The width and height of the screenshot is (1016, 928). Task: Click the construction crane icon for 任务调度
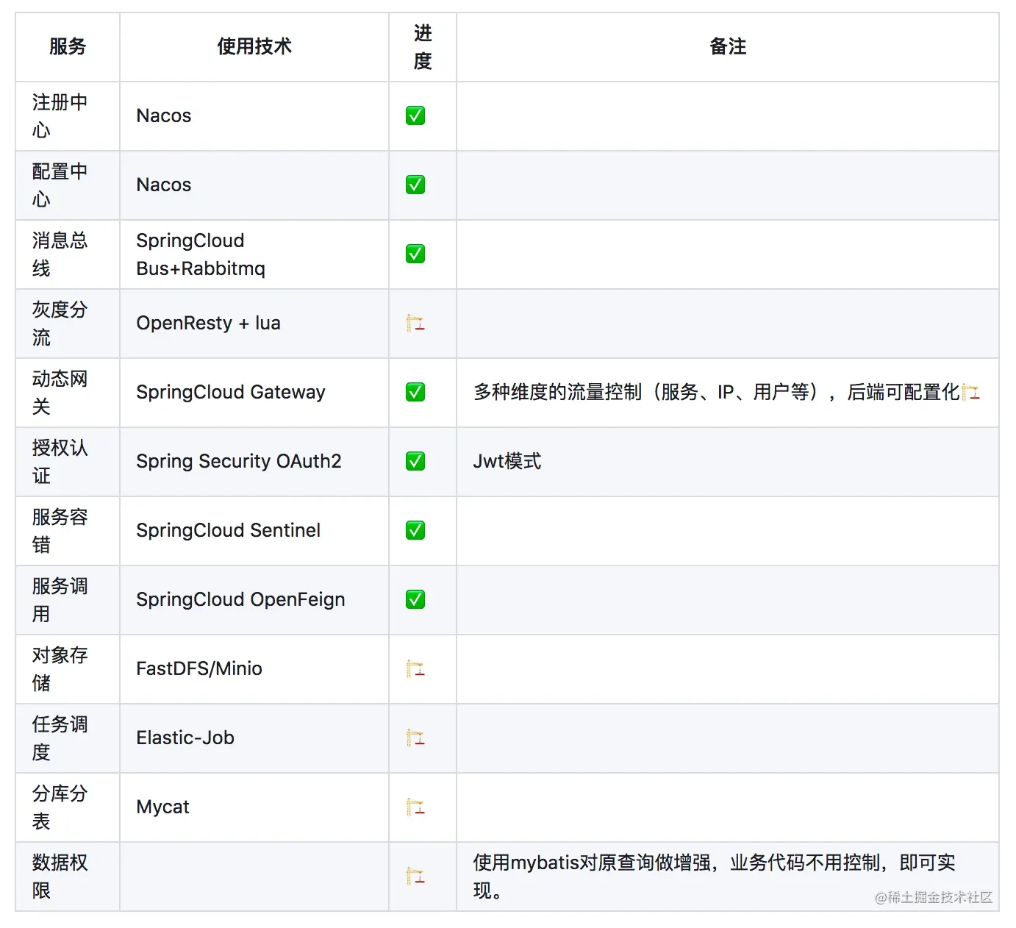pos(415,738)
